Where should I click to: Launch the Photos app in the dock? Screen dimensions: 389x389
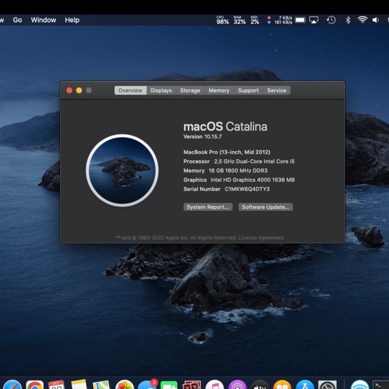tap(125, 386)
